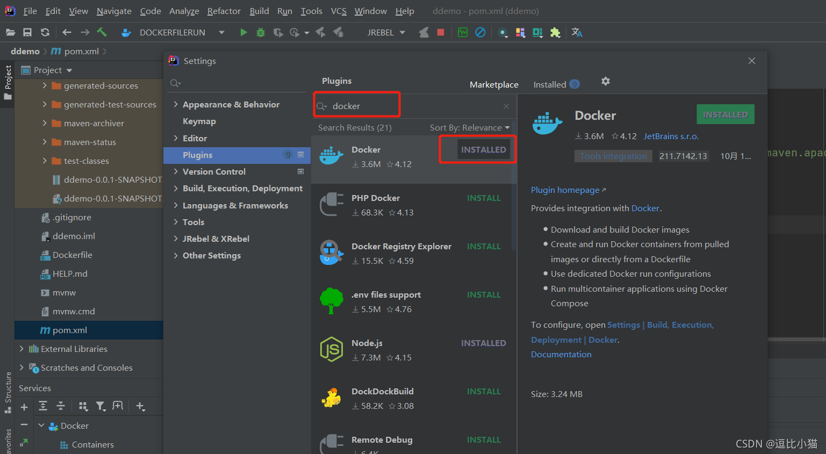Start debugging with the green bug icon
The height and width of the screenshot is (454, 826).
(x=261, y=32)
